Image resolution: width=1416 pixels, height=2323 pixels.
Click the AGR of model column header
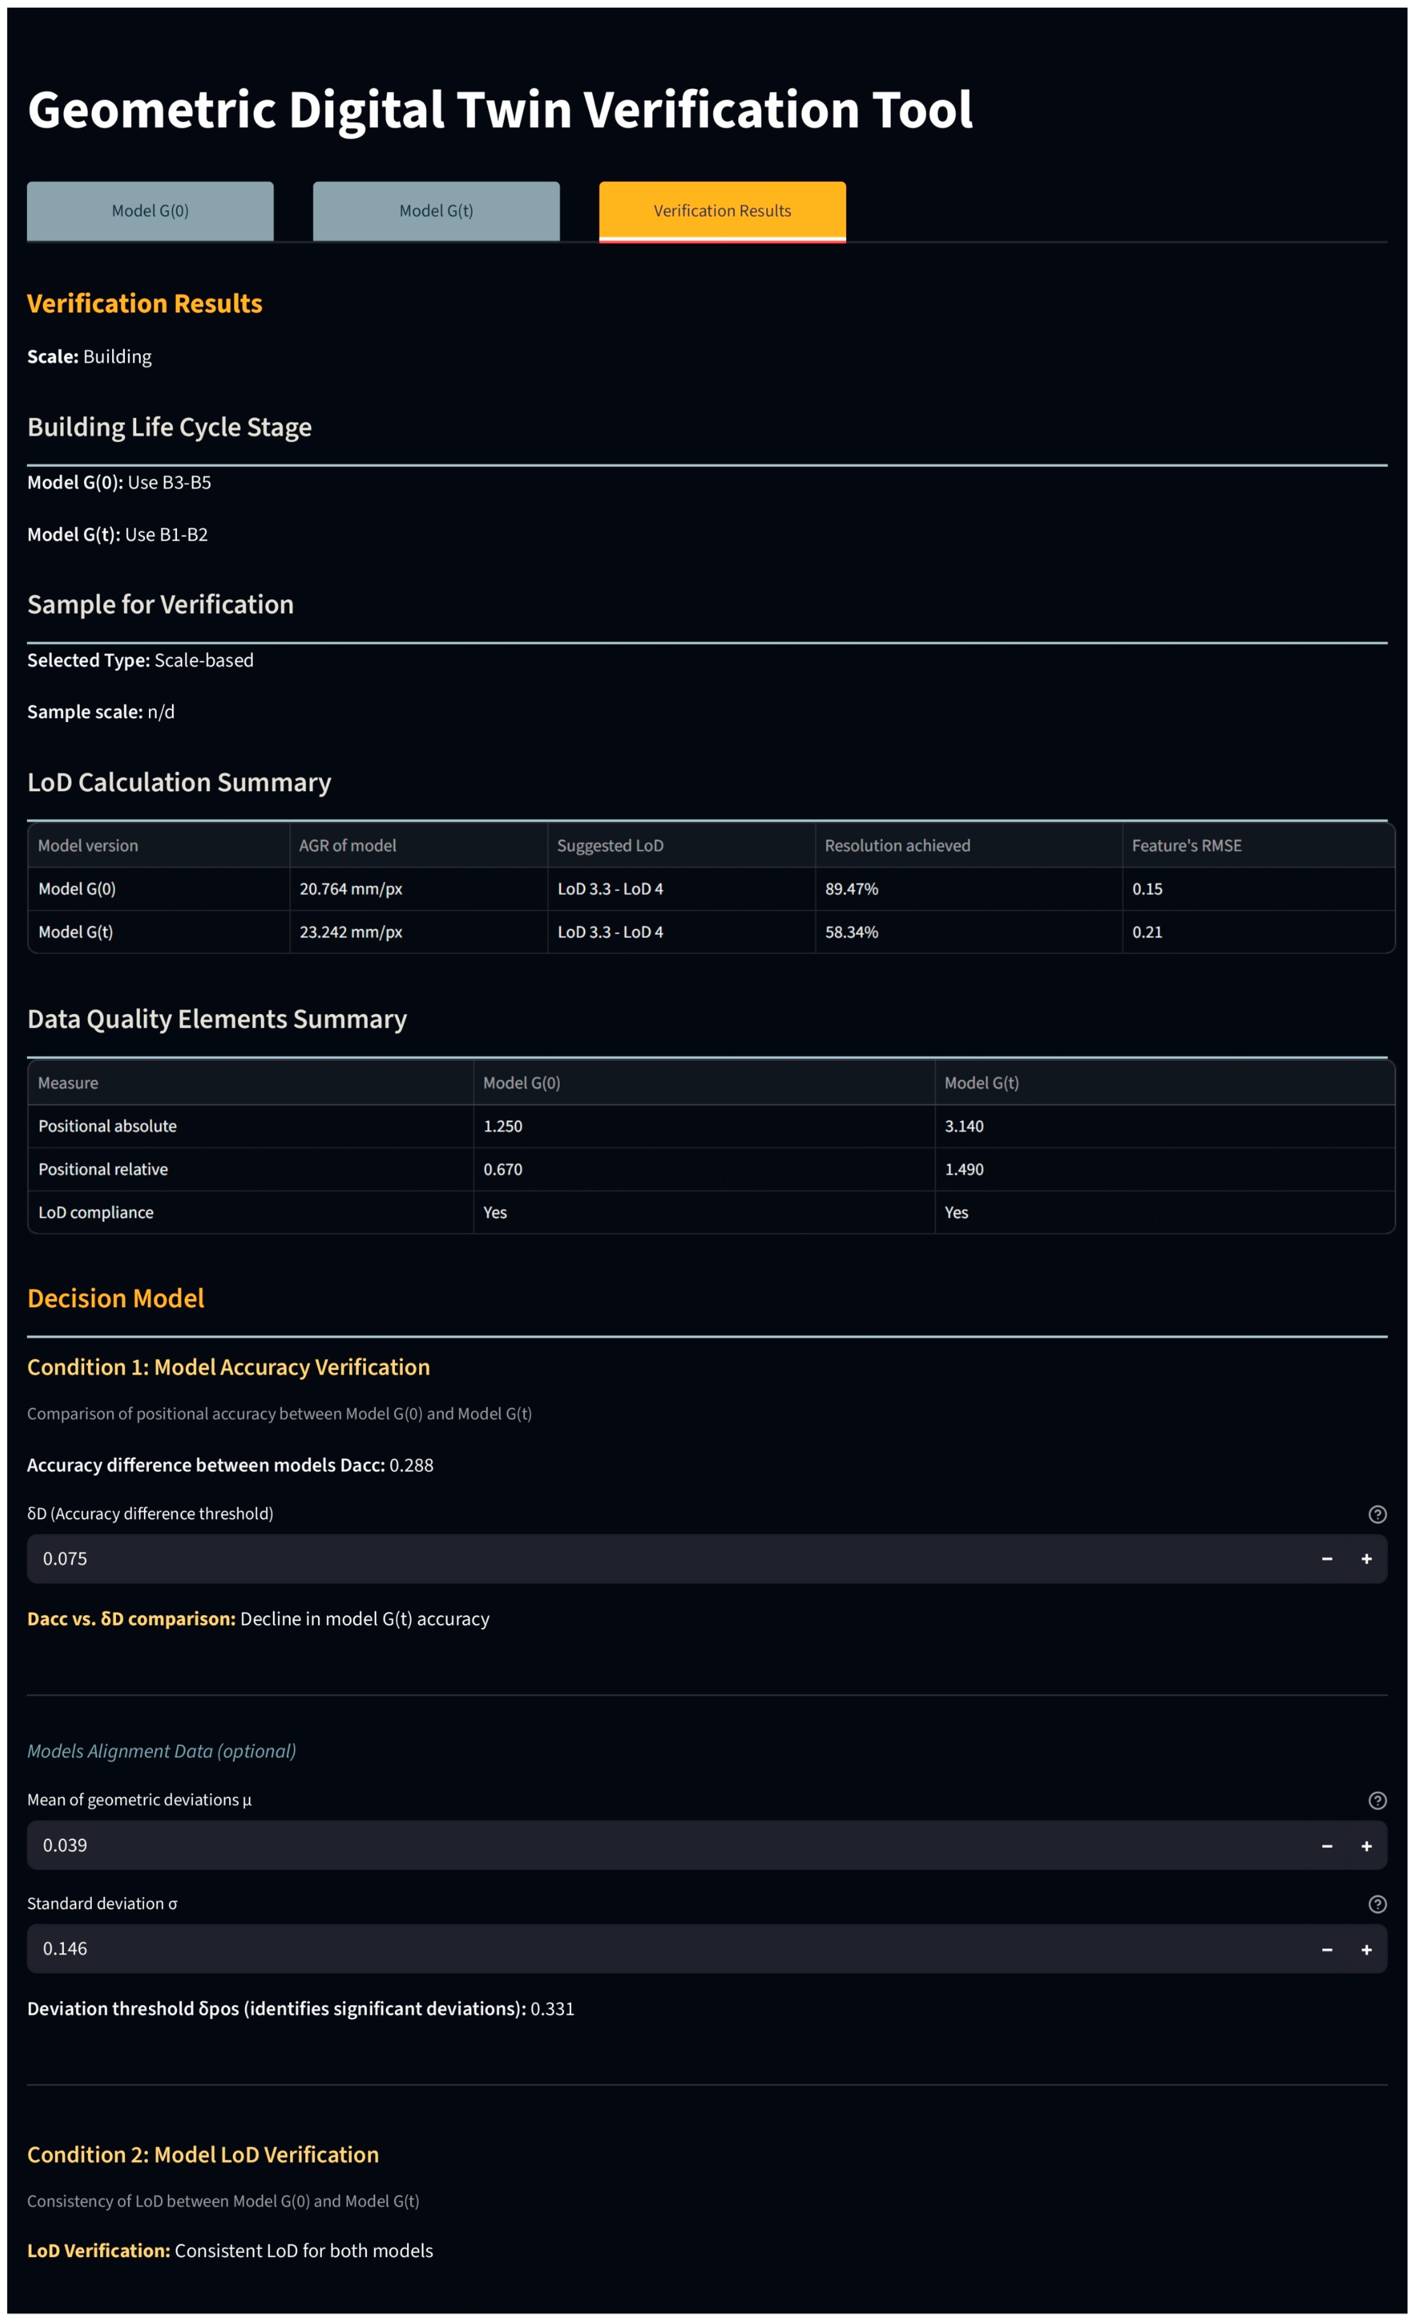(348, 846)
